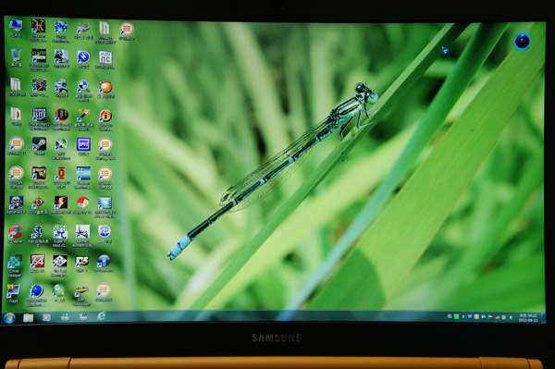Open the AIDA64 shortcut
555x369 pixels.
(38, 264)
